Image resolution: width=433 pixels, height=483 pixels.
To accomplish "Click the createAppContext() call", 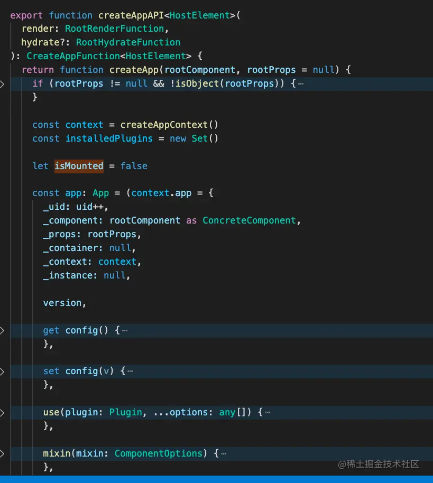I will coord(169,125).
